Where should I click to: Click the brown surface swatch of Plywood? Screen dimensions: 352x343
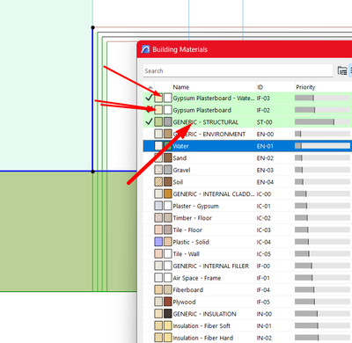coord(168,302)
